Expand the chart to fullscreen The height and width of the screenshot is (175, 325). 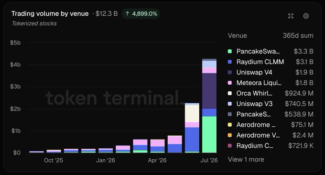(x=291, y=16)
